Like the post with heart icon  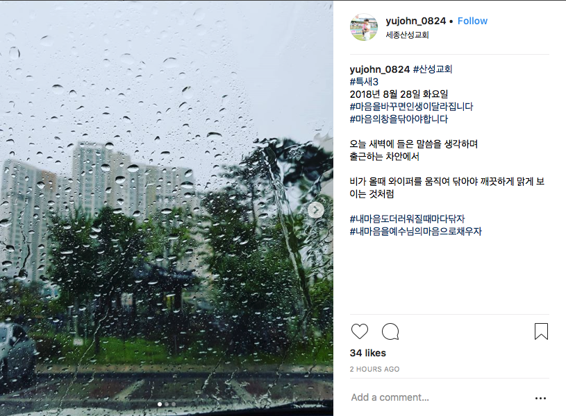[x=360, y=331]
